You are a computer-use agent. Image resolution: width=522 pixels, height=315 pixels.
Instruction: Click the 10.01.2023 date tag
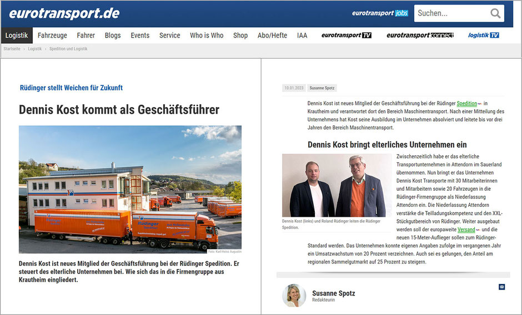pos(294,88)
